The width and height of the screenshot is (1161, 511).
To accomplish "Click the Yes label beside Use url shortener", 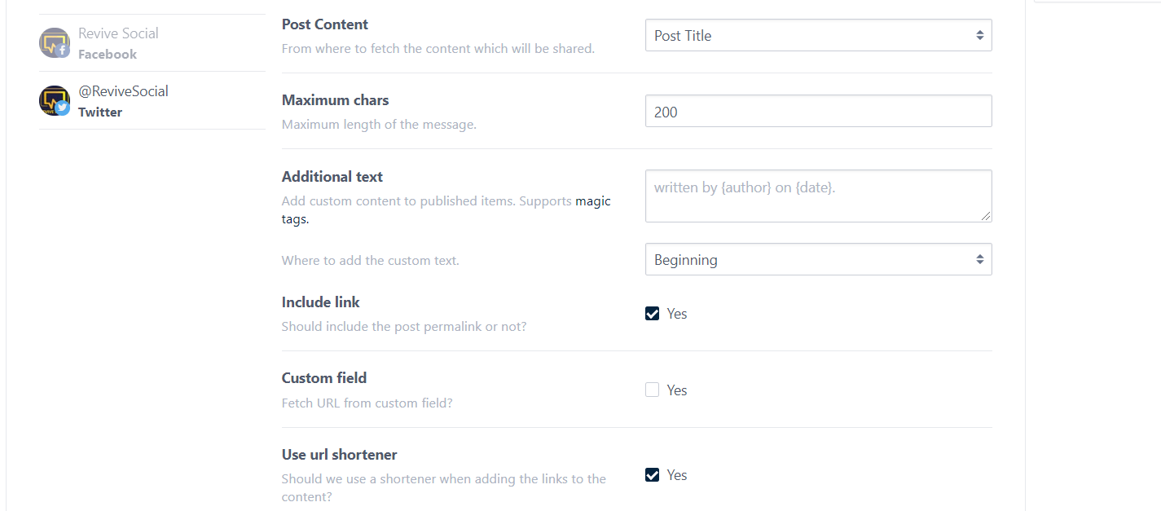I will 677,475.
